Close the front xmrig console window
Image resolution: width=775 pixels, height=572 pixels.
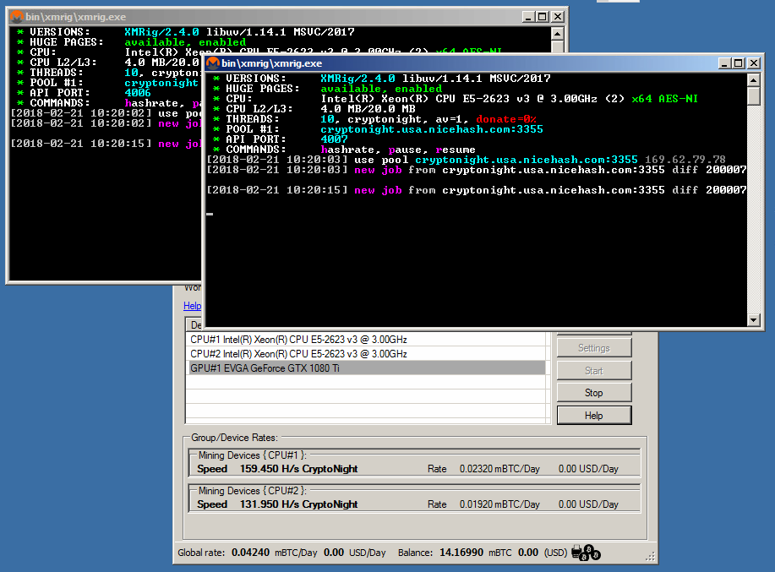754,63
